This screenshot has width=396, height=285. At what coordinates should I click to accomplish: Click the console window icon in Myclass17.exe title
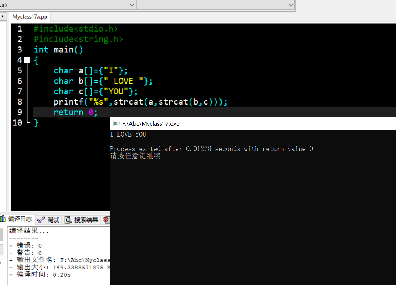(x=116, y=123)
